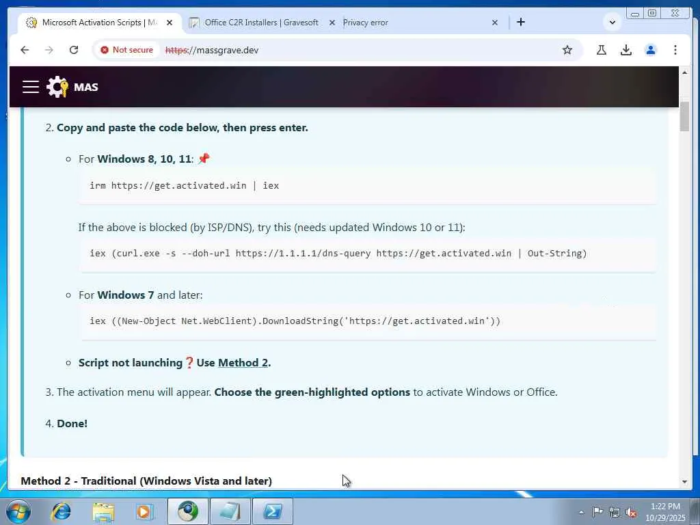Click the Method 2 - Traditional heading

[146, 481]
